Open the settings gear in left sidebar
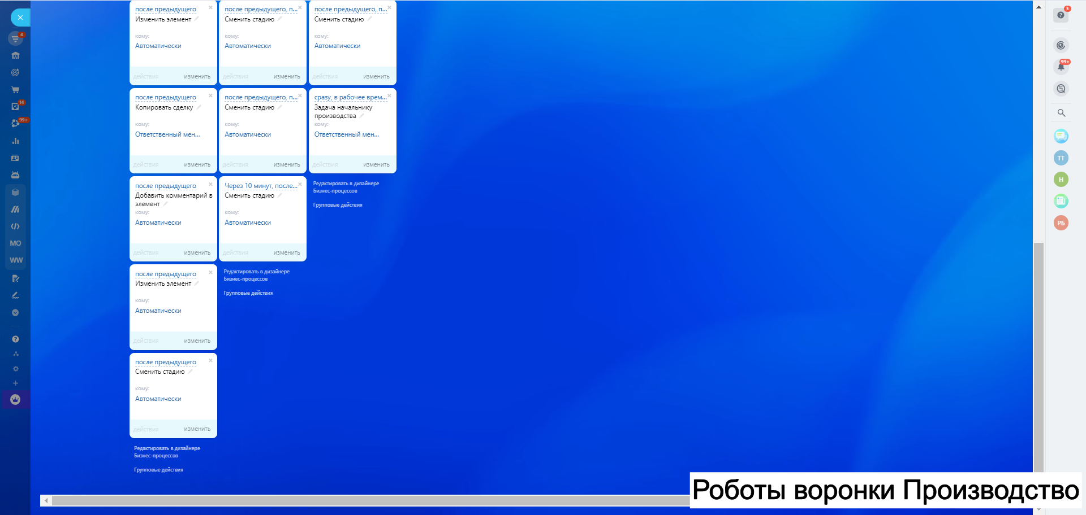The image size is (1086, 515). pyautogui.click(x=16, y=369)
